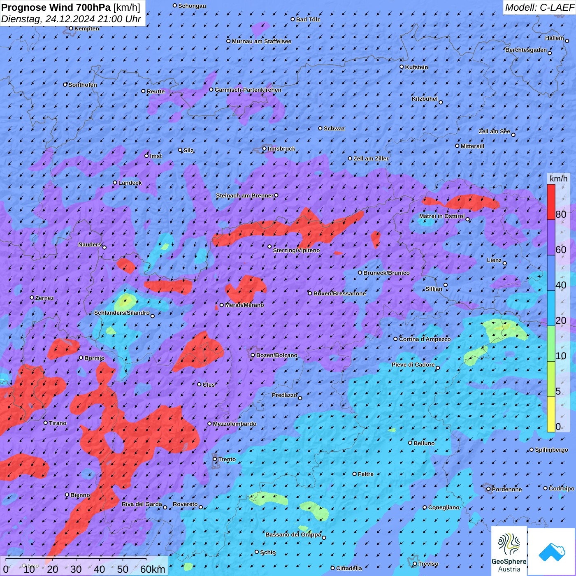Click the blue cloud logo icon
576x576 pixels.
(552, 552)
